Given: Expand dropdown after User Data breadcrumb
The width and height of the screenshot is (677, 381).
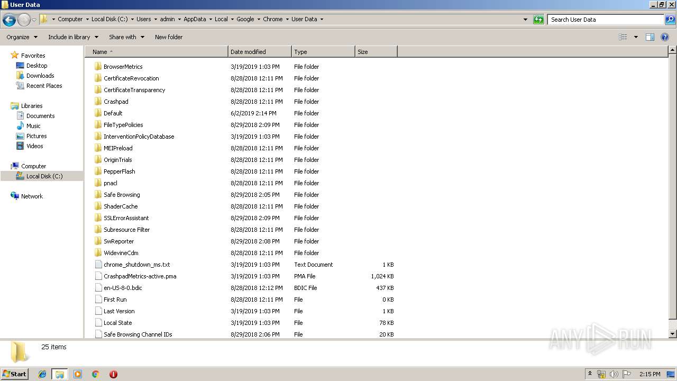Looking at the screenshot, I should point(322,20).
